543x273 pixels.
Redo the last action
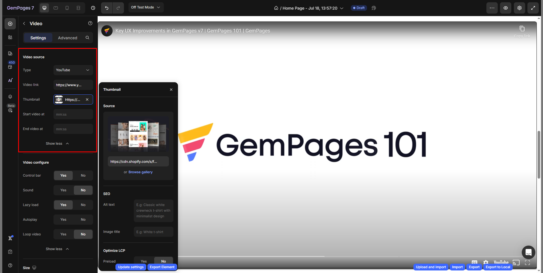(x=118, y=8)
